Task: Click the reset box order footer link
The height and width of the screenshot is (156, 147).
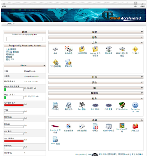Action: (137, 154)
